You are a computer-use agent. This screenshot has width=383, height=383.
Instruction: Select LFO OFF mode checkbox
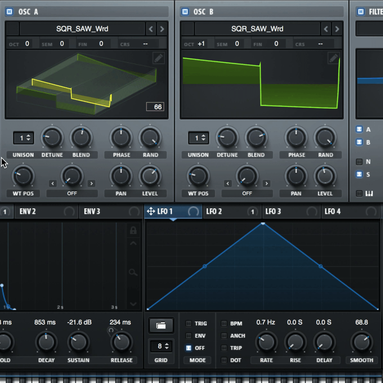pyautogui.click(x=189, y=348)
